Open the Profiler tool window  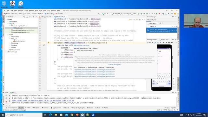105,108
